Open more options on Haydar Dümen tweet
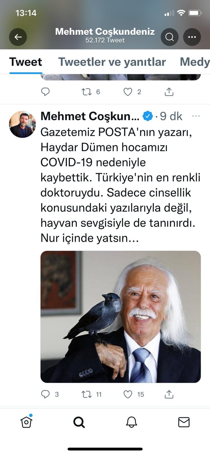Viewport: 210px width, 455px height. coord(196,116)
